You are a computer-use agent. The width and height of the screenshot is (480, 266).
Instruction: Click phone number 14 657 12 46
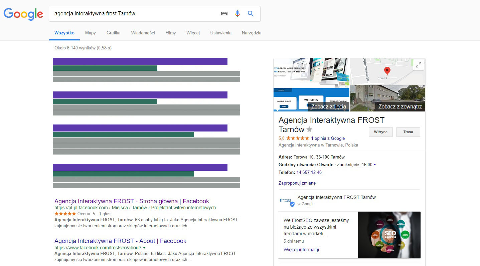click(309, 172)
